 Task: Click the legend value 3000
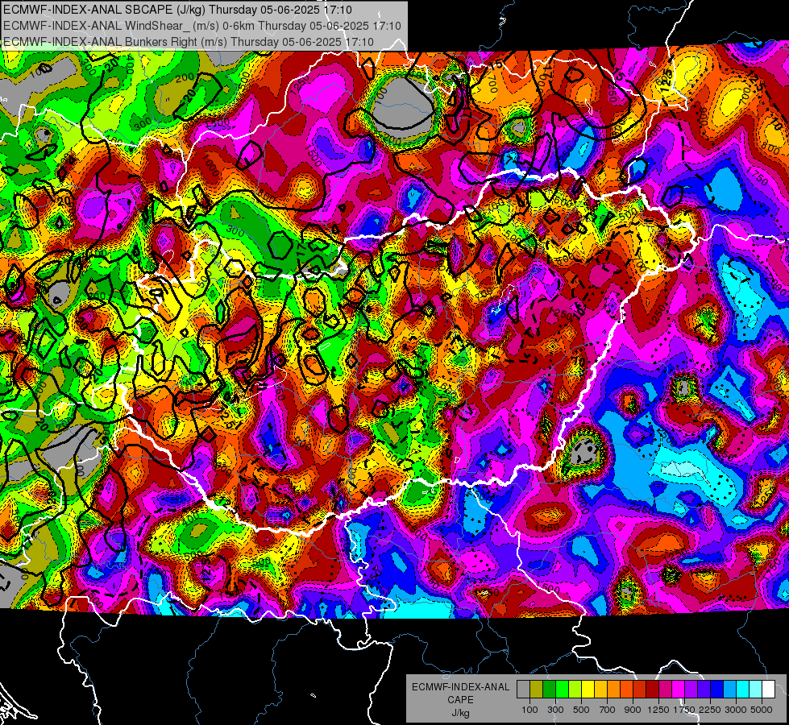pos(736,710)
